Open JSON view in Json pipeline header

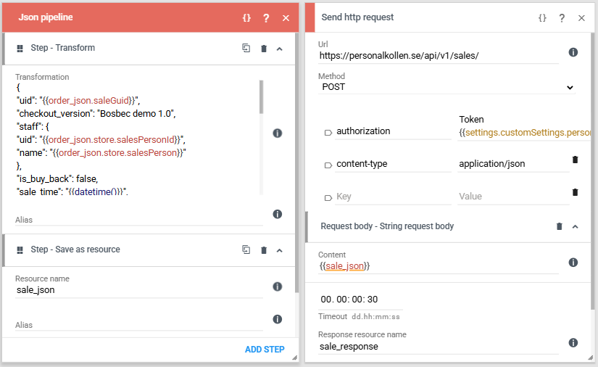(x=246, y=17)
